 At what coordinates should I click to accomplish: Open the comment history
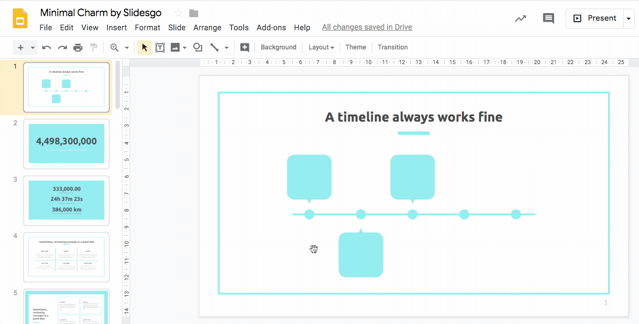(548, 19)
